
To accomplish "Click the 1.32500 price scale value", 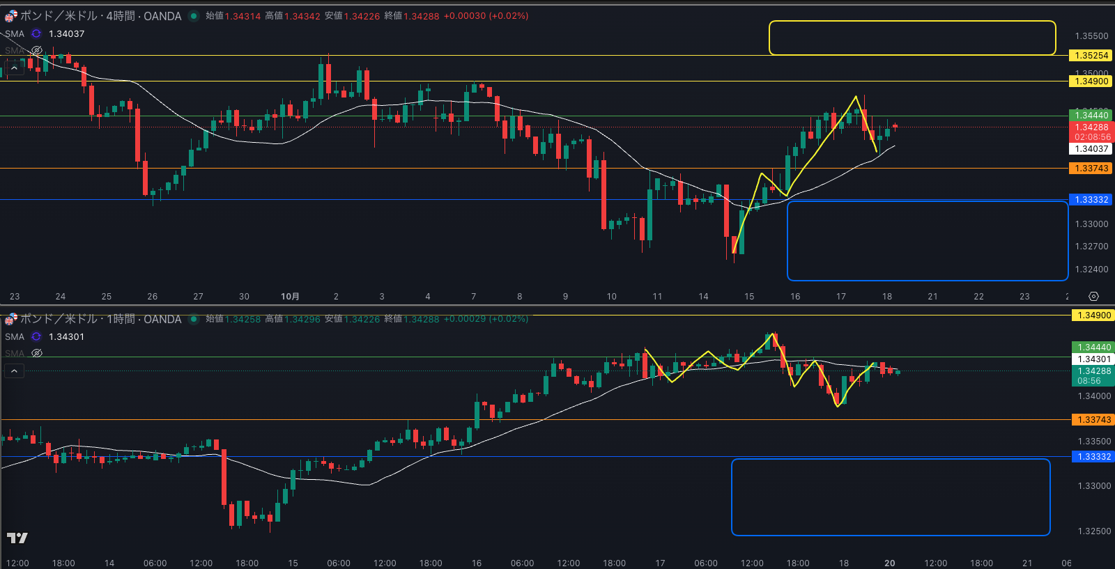I will pos(1094,531).
